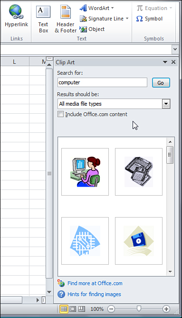Click worksheet vertical scroll up arrow
Screen dimensions: 182x318
(x=49, y=65)
